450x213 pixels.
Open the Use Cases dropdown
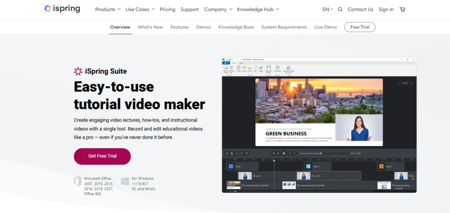pos(140,9)
